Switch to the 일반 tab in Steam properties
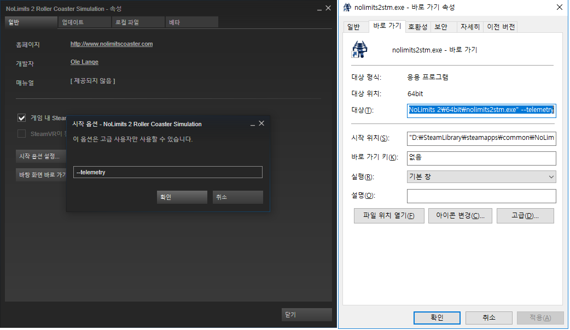 click(31, 22)
